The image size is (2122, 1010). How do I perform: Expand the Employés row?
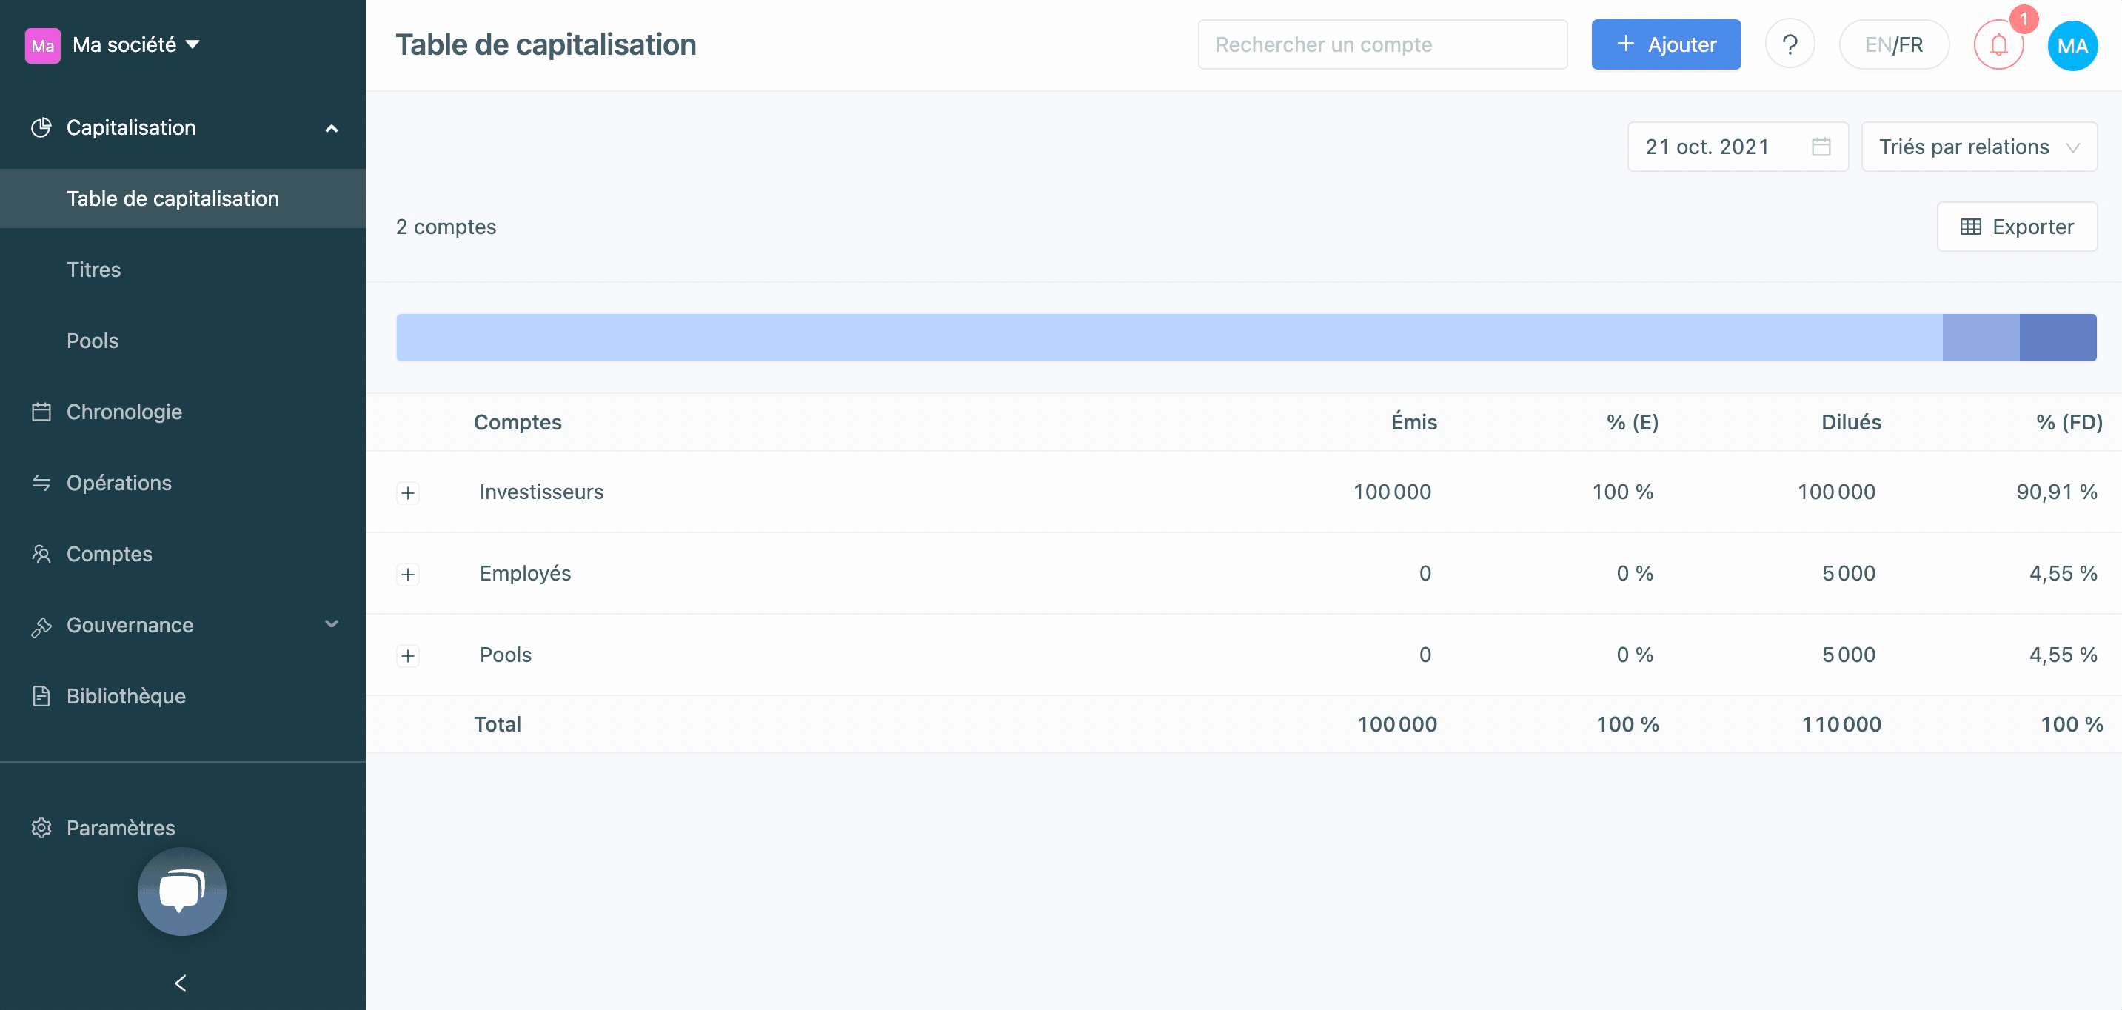[408, 574]
